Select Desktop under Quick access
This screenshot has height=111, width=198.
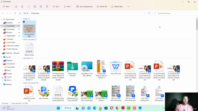coord(10,23)
